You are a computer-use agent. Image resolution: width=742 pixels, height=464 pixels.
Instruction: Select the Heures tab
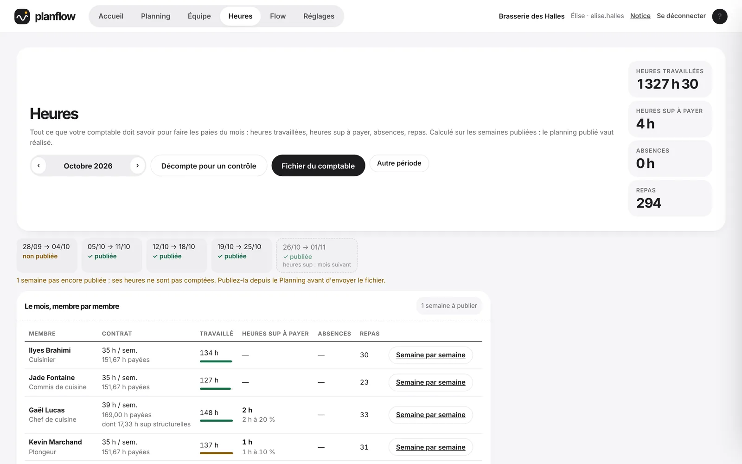pyautogui.click(x=240, y=16)
